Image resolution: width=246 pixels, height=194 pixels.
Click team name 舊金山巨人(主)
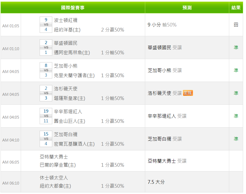pyautogui.click(x=70, y=121)
